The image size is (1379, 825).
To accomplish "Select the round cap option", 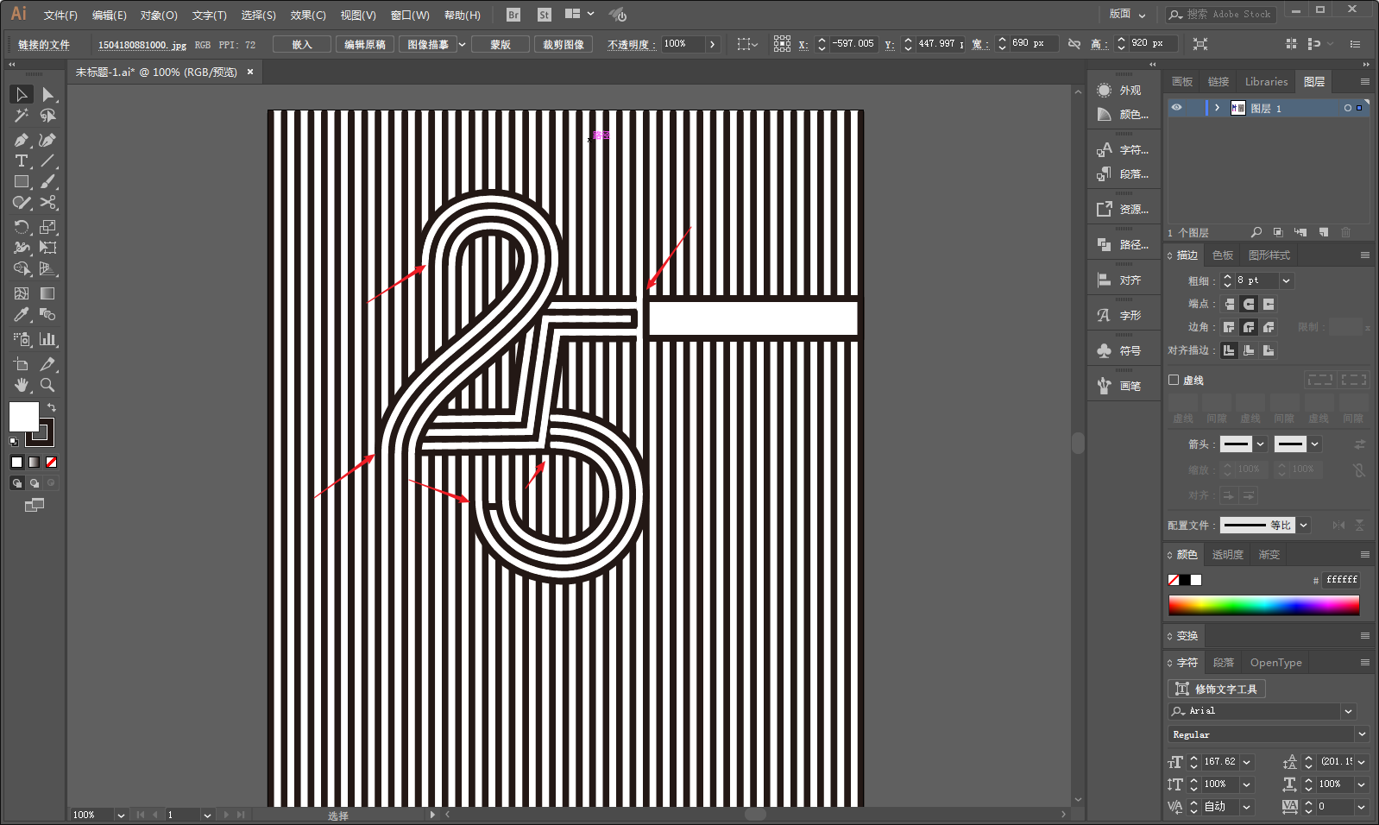I will click(1249, 304).
